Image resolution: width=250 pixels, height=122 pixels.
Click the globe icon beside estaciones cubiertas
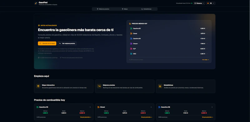pos(39,58)
